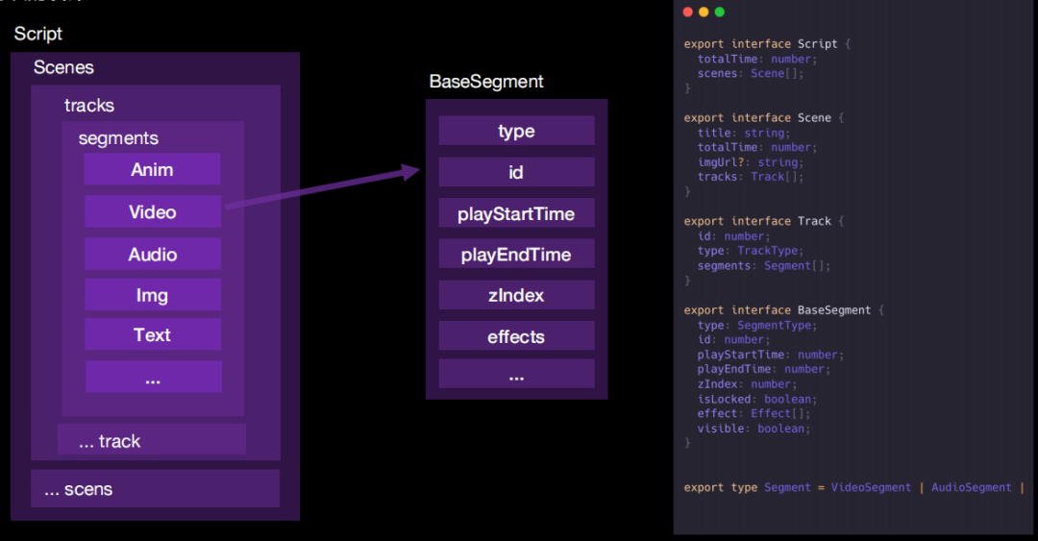Screen dimensions: 1038x541
Task: Click 'export interface Script' code line
Action: click(767, 43)
